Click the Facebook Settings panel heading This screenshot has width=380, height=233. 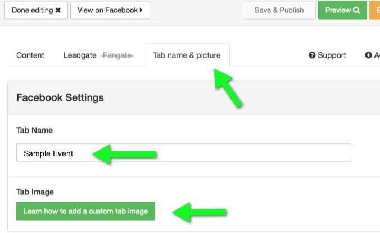(60, 97)
